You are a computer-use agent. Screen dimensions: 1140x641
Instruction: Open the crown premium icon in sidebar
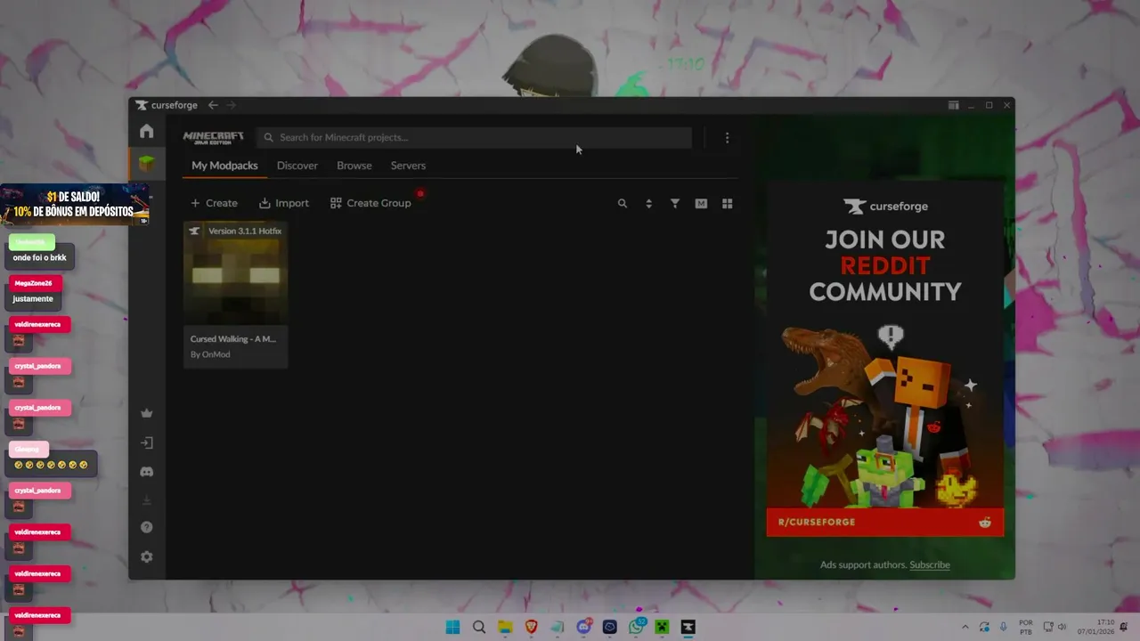pos(147,413)
